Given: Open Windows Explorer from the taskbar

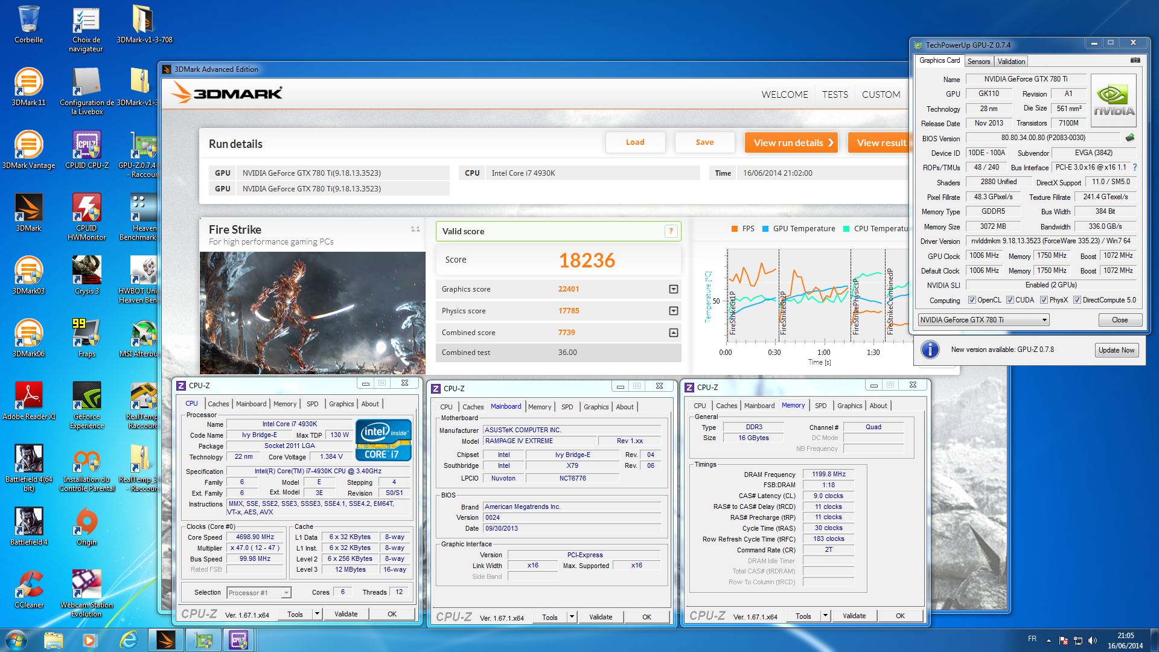Looking at the screenshot, I should click(x=53, y=640).
